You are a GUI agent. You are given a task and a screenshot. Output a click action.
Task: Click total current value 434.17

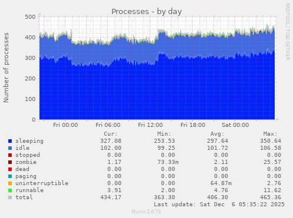pos(111,197)
